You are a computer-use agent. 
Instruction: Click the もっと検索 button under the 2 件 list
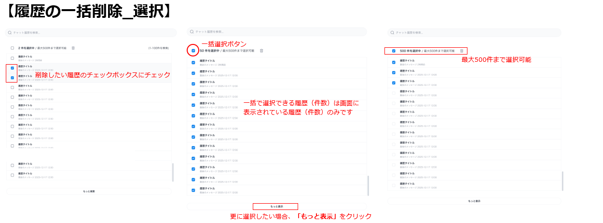tap(89, 191)
